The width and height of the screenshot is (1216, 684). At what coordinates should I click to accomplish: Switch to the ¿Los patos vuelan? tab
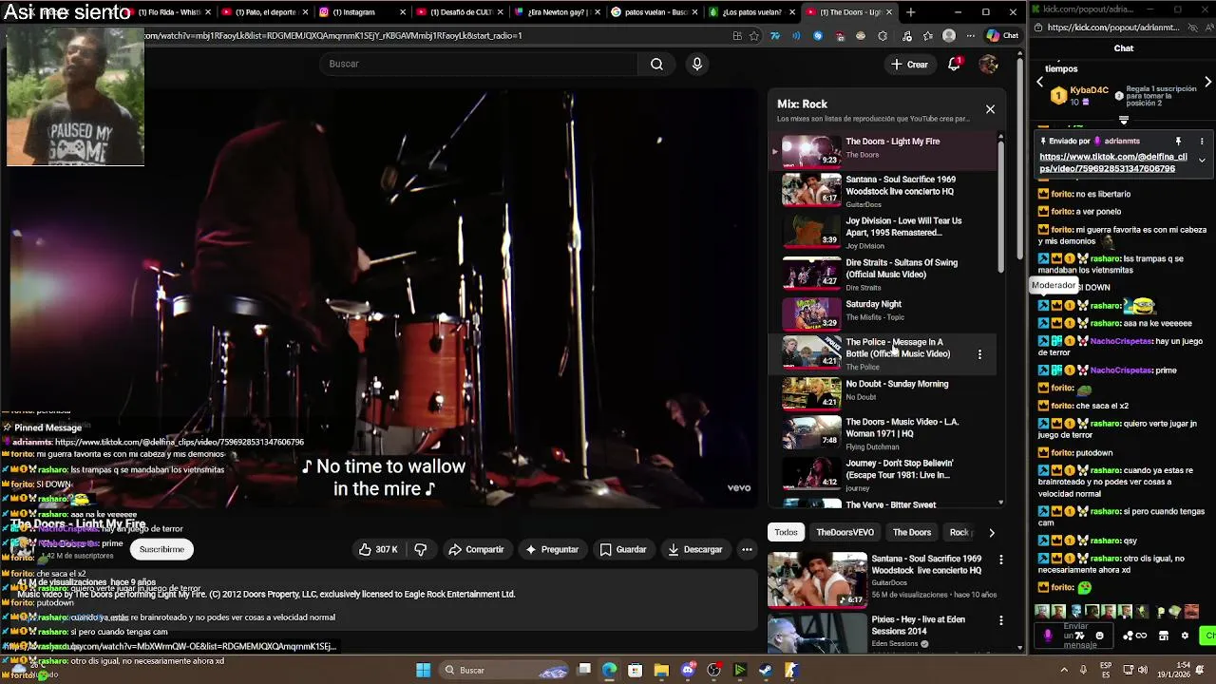tap(751, 12)
